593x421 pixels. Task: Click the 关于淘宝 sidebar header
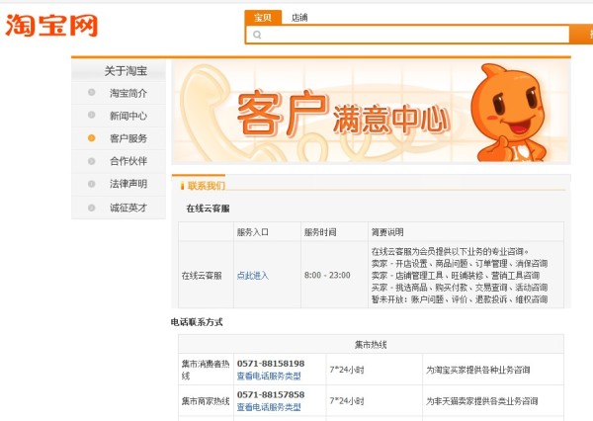tap(126, 71)
